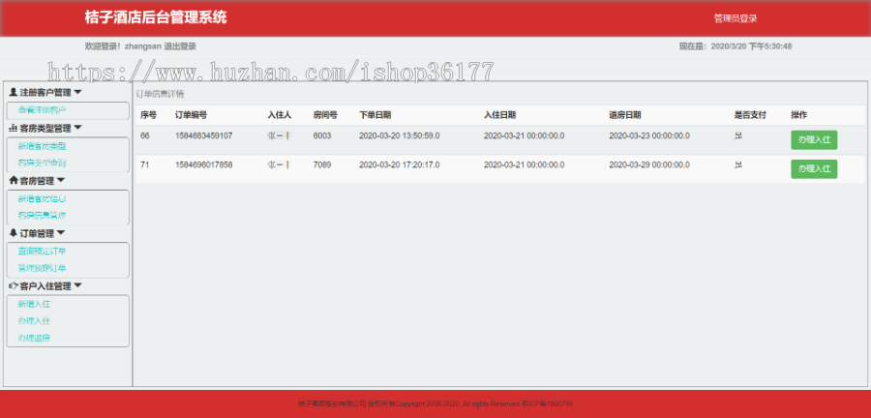Click 管理员登录 in the header
The width and height of the screenshot is (871, 418).
coord(736,18)
